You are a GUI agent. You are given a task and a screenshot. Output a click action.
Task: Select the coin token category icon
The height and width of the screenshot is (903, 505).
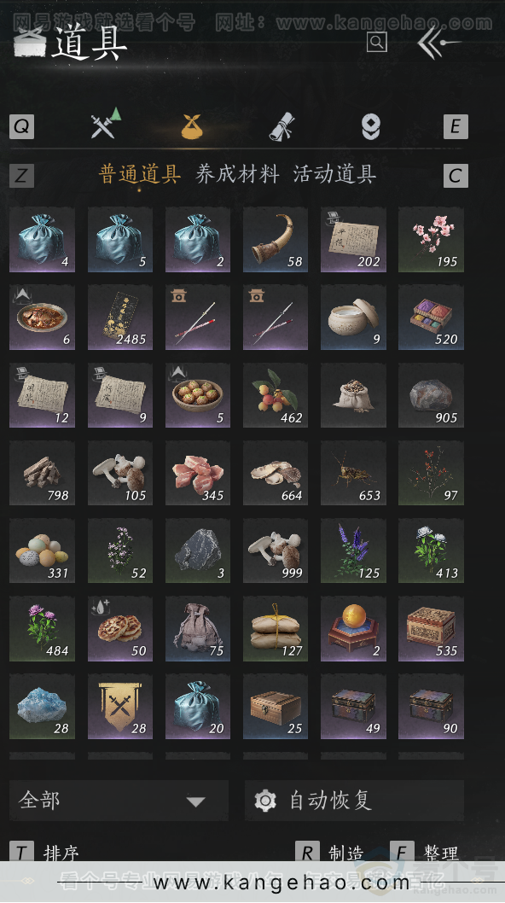coord(370,126)
